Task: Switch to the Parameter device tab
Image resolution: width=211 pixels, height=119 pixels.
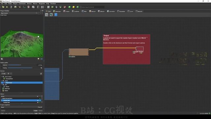Action: pyautogui.click(x=121, y=11)
